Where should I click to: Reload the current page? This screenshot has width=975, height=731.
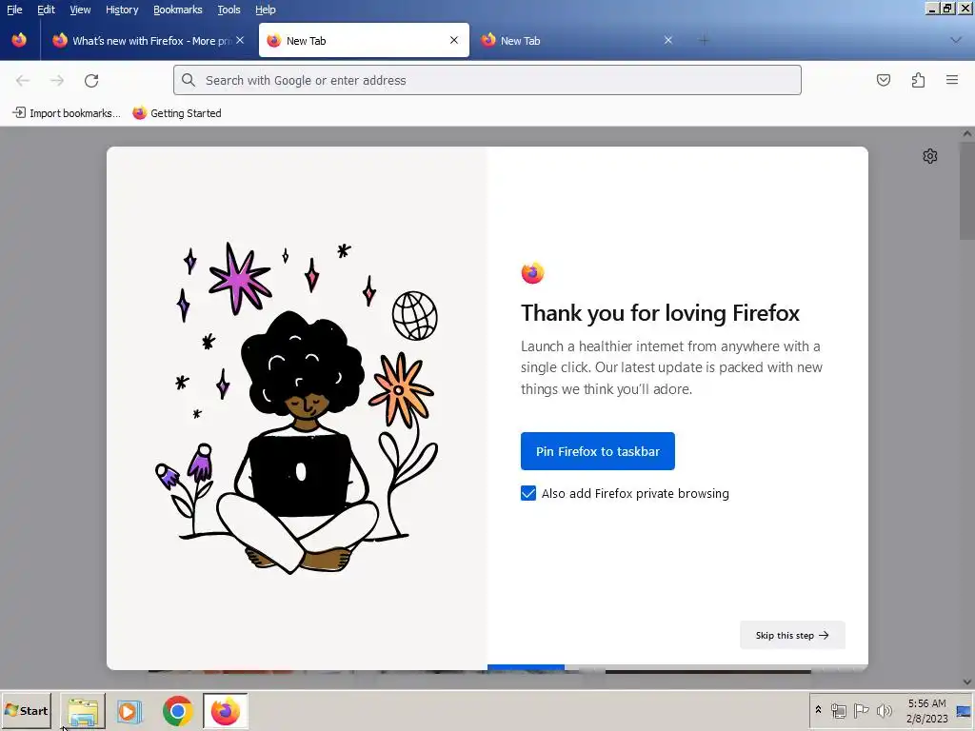click(x=91, y=80)
